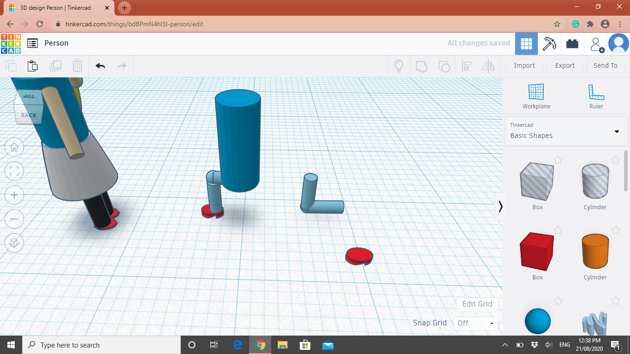Click the shapes panel scrollbar
630x354 pixels.
pyautogui.click(x=626, y=171)
